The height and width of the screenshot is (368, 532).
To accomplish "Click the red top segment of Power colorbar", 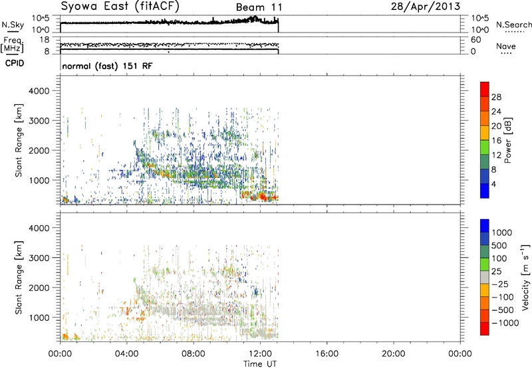I will [485, 89].
